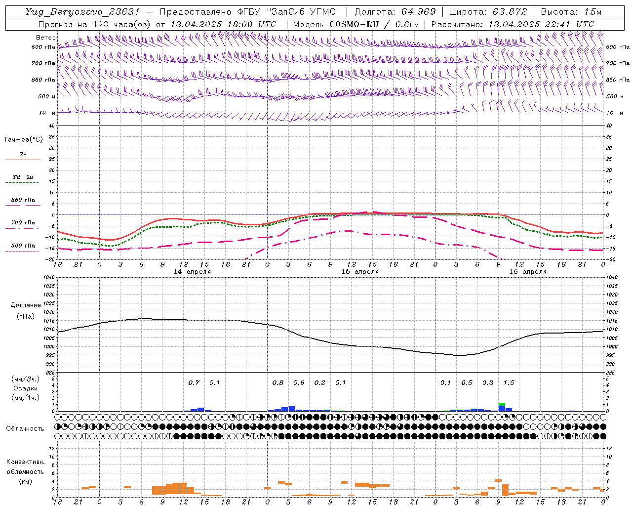Click the Давление pressure panel label
The width and height of the screenshot is (632, 506).
coord(26,305)
